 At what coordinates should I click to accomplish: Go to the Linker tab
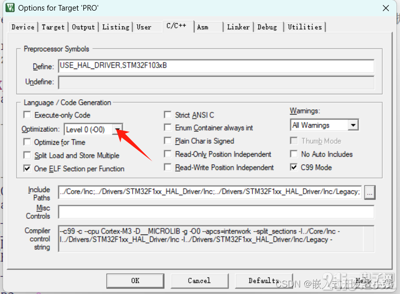click(x=238, y=27)
